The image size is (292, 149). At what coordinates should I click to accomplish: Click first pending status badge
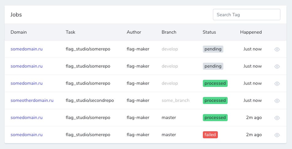(213, 49)
